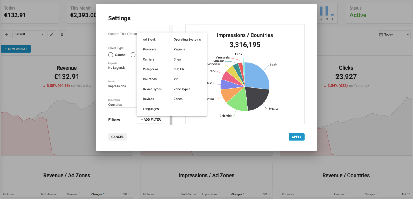Select Device Types in the filter menu
Screen dimensions: 413x199
152,89
